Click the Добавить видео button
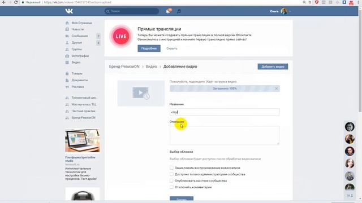Image resolution: width=362 pixels, height=203 pixels. click(273, 67)
